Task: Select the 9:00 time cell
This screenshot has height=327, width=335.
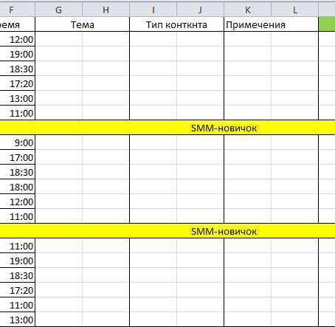Action: click(17, 142)
